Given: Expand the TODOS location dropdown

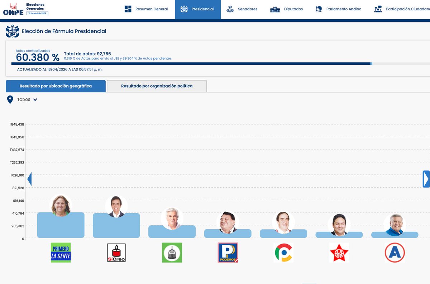Looking at the screenshot, I should 27,100.
